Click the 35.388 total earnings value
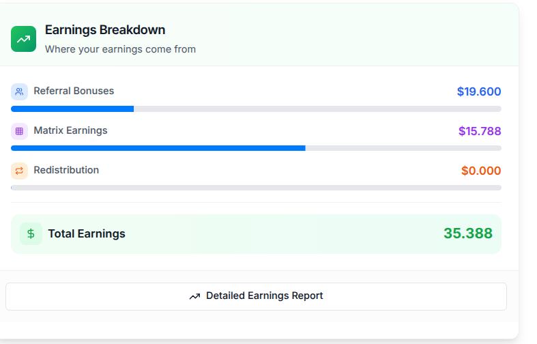 coord(468,233)
